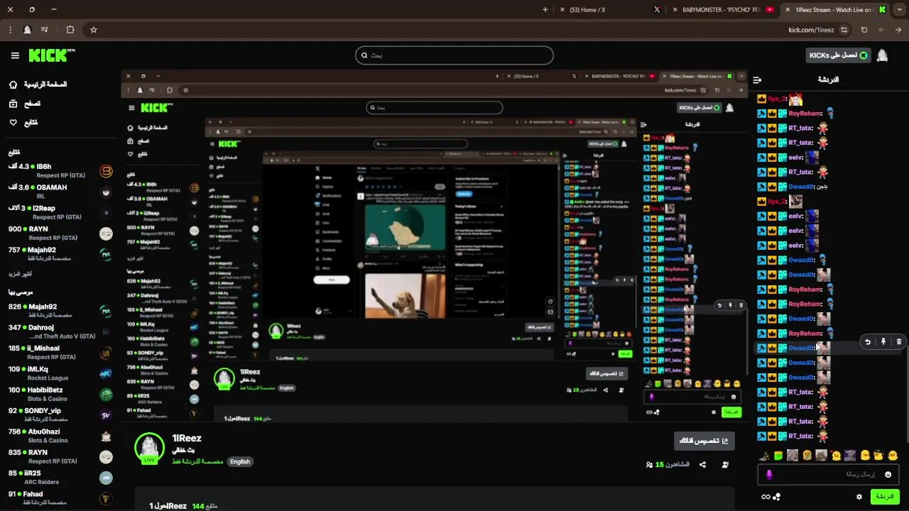The height and width of the screenshot is (511, 909).
Task: Open the tab search dropdown arrow
Action: point(899,10)
